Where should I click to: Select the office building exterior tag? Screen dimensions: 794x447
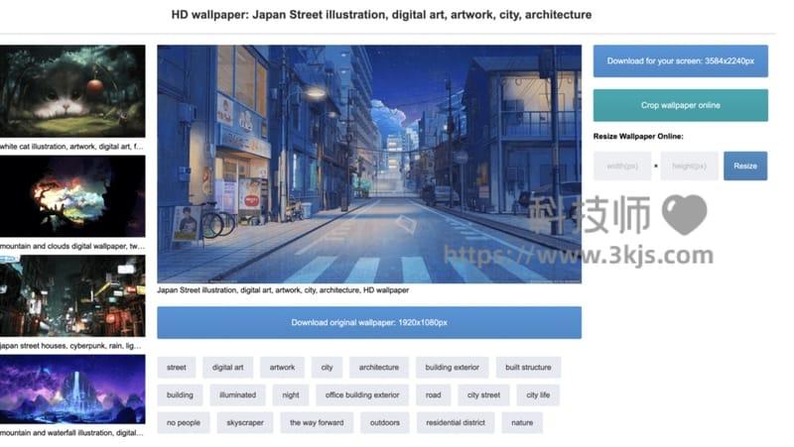point(362,394)
